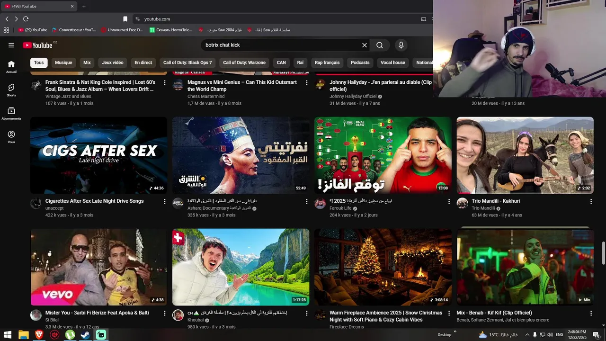
Task: Click the bookmark icon in address bar
Action: 125,19
